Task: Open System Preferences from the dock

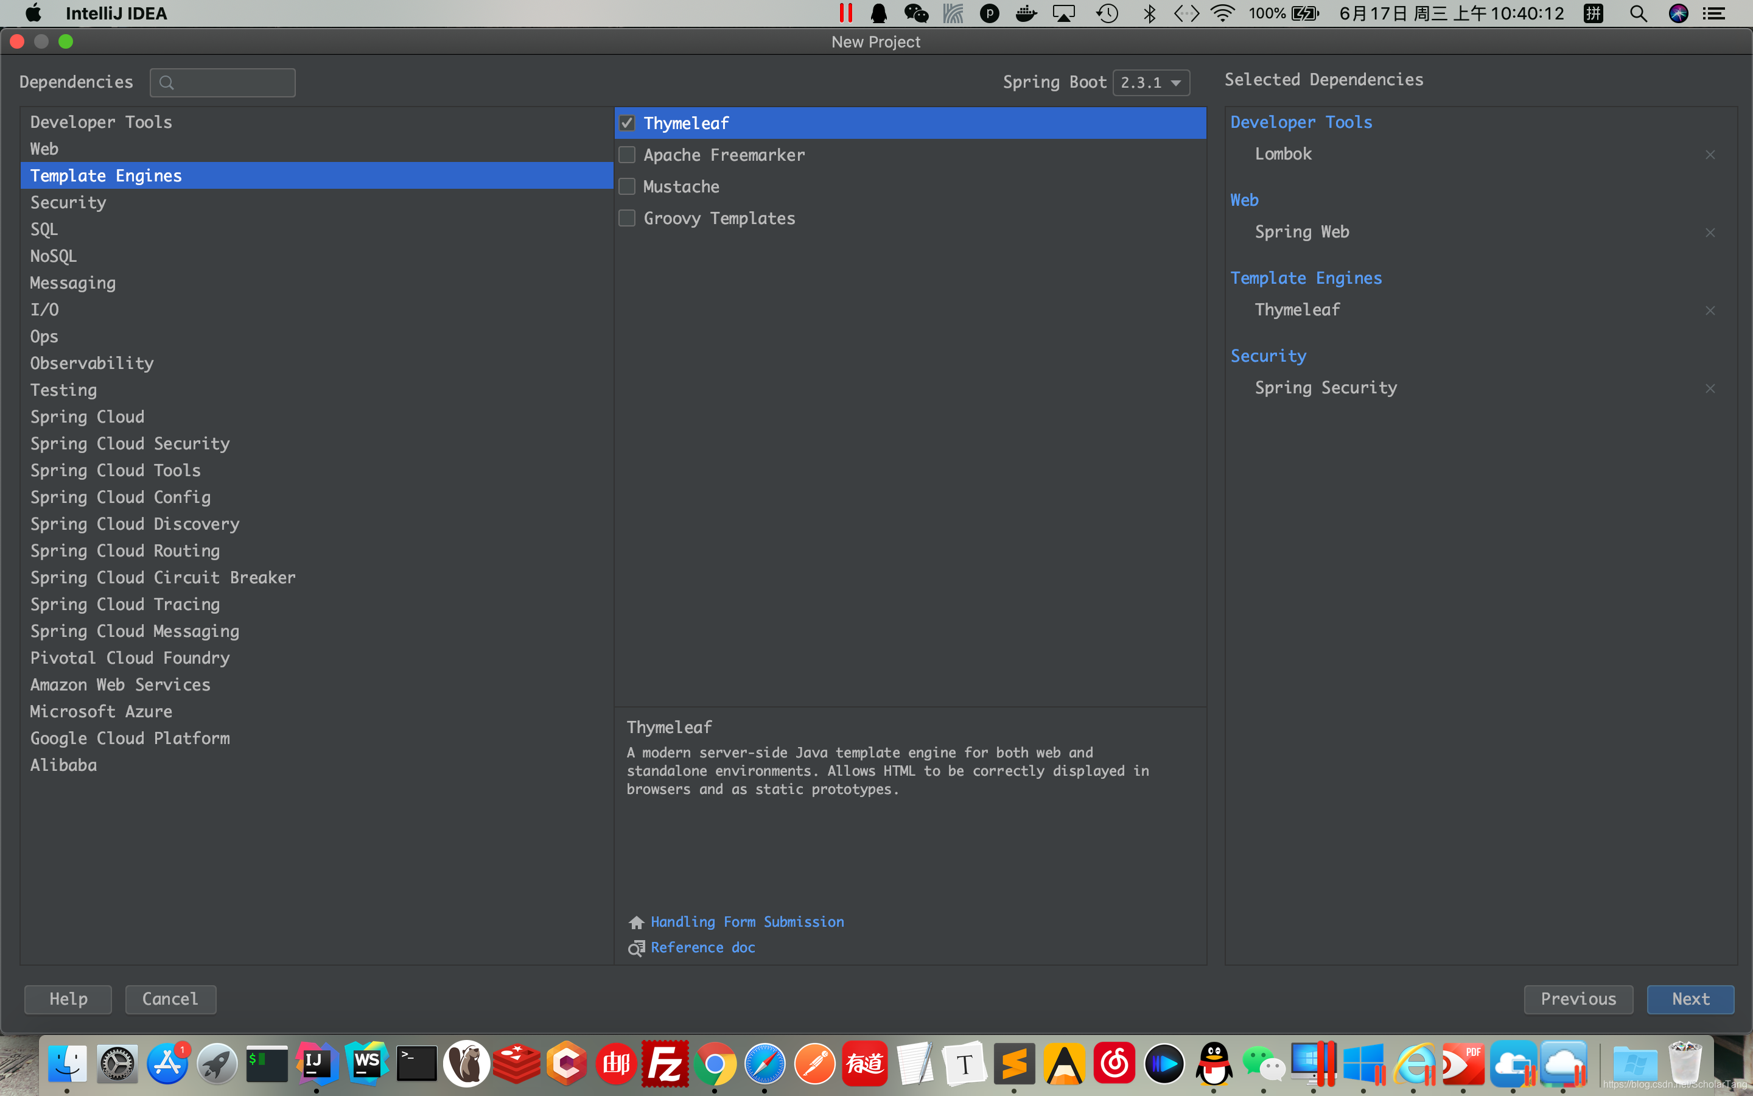Action: tap(117, 1063)
